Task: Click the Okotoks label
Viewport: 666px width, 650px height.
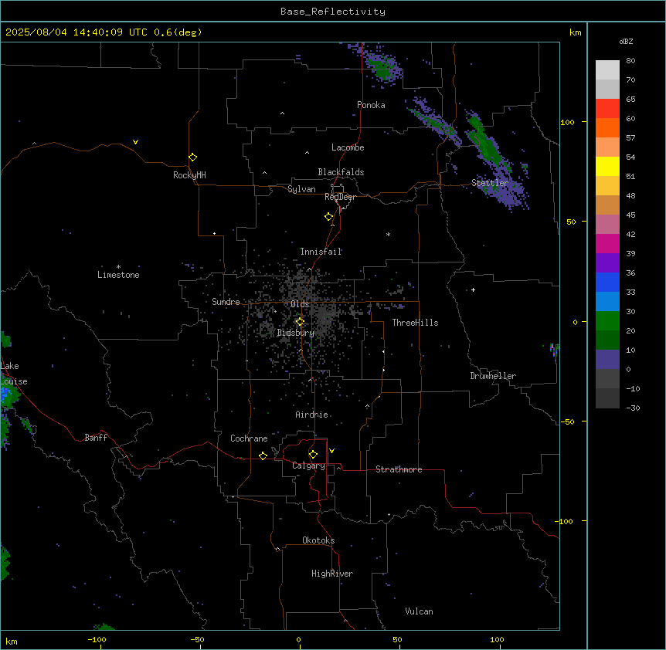Action: [318, 540]
